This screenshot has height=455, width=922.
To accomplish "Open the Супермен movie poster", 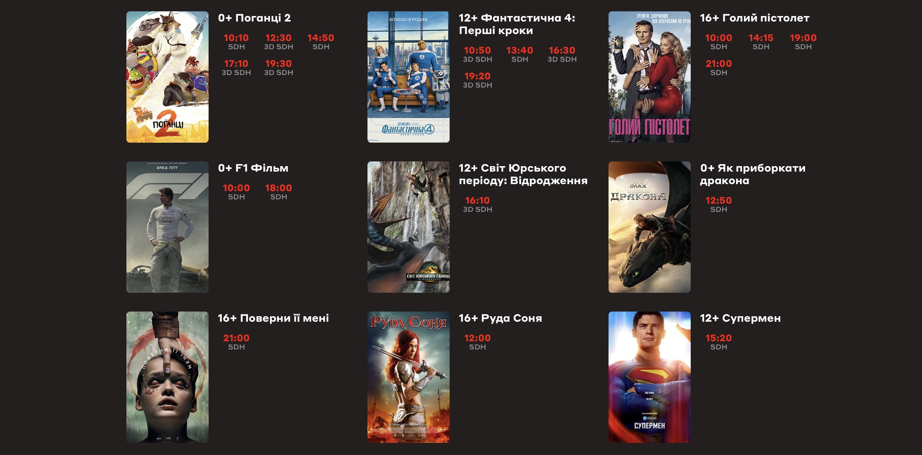I will (x=650, y=377).
